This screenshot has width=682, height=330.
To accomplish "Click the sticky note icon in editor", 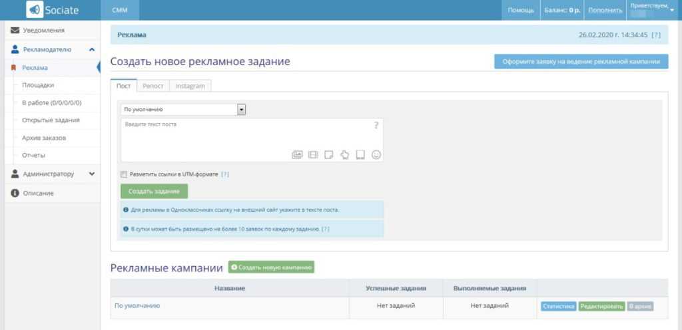I will 328,155.
